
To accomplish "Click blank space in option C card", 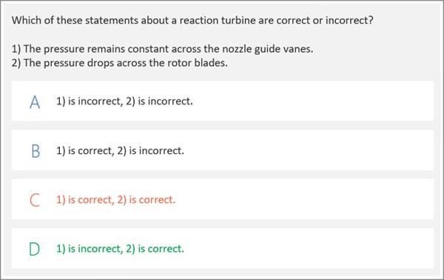I will 306,200.
